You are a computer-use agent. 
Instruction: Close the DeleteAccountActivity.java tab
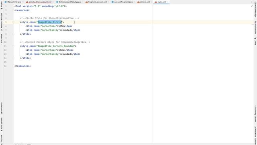click(x=82, y=2)
